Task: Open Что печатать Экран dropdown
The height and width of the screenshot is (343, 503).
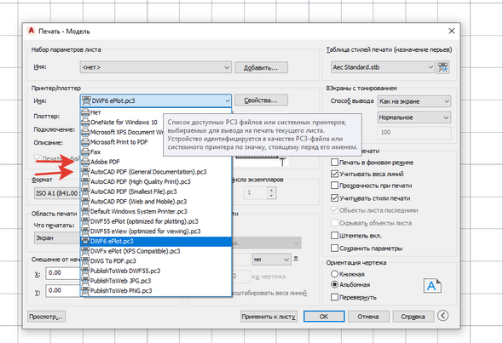Action: [x=57, y=238]
